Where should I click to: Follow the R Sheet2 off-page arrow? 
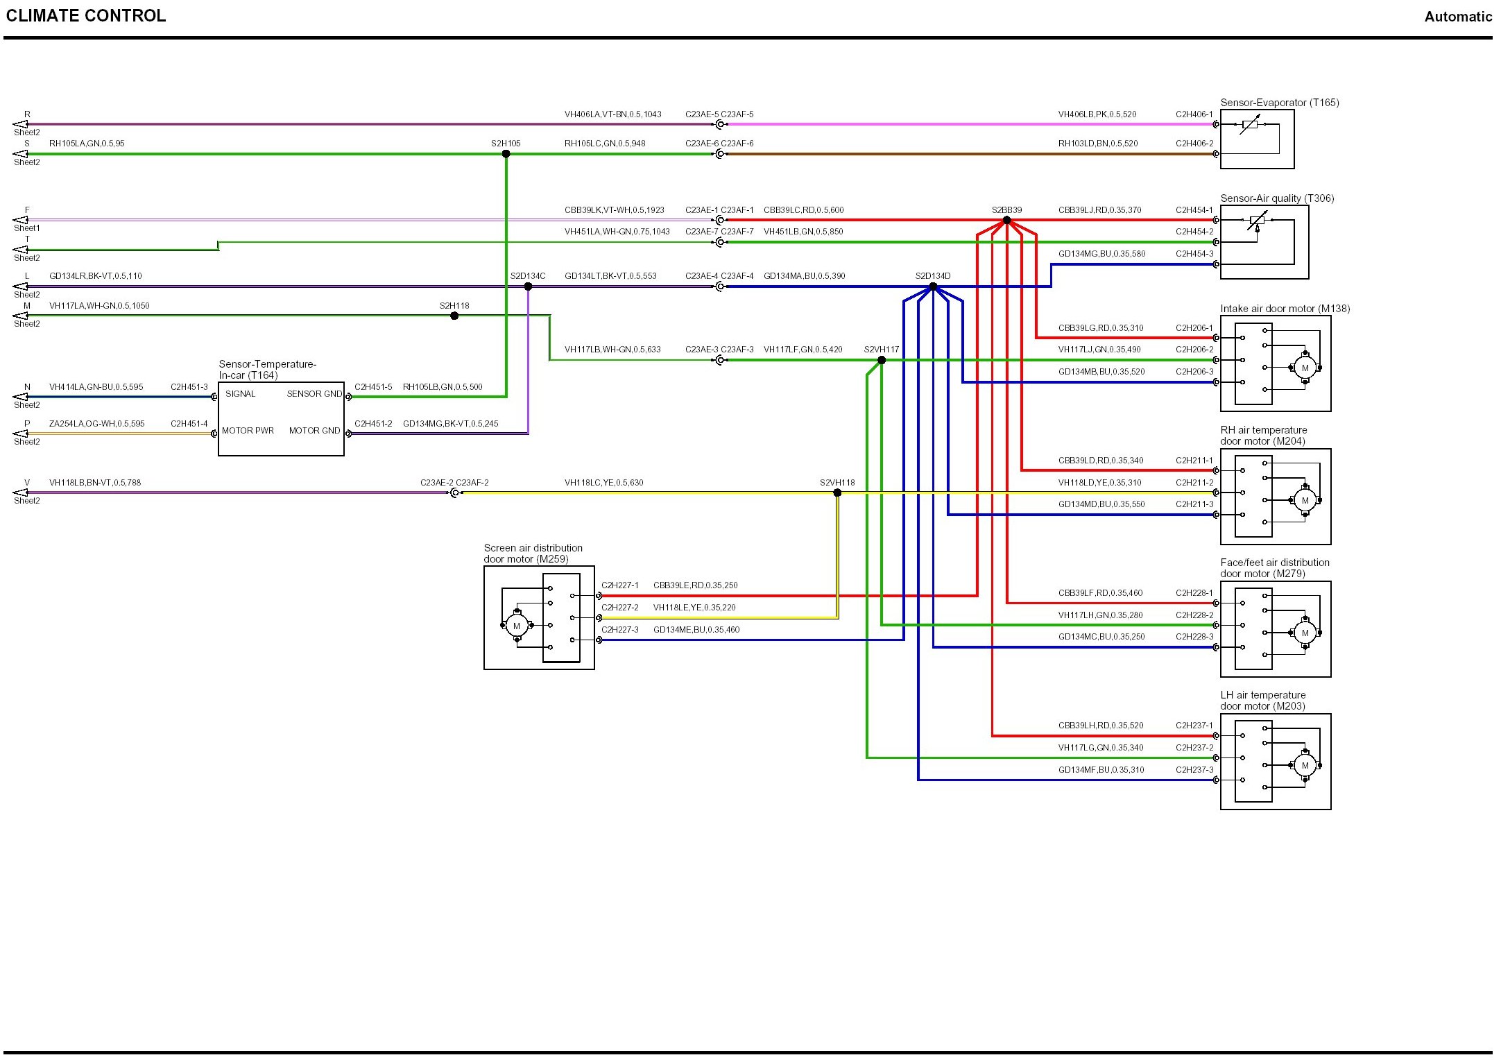tap(21, 124)
